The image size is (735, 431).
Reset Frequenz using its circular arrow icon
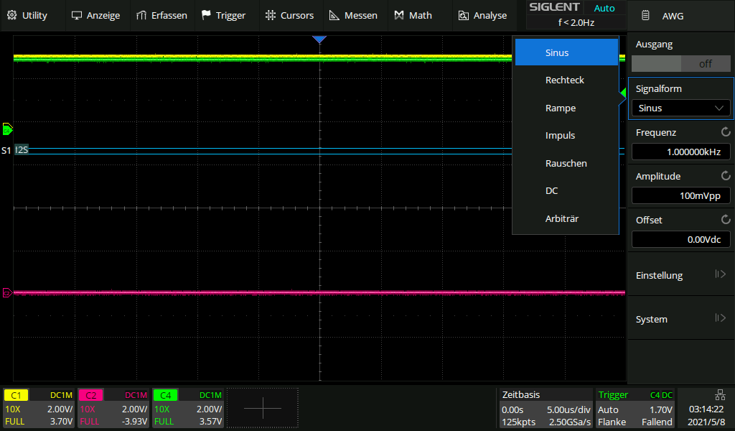pos(726,132)
